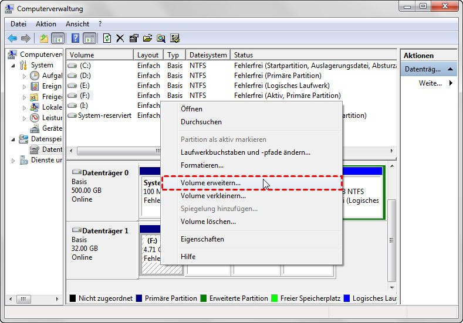Click the Refresh icon with green arrows
The width and height of the screenshot is (463, 323).
click(x=107, y=38)
